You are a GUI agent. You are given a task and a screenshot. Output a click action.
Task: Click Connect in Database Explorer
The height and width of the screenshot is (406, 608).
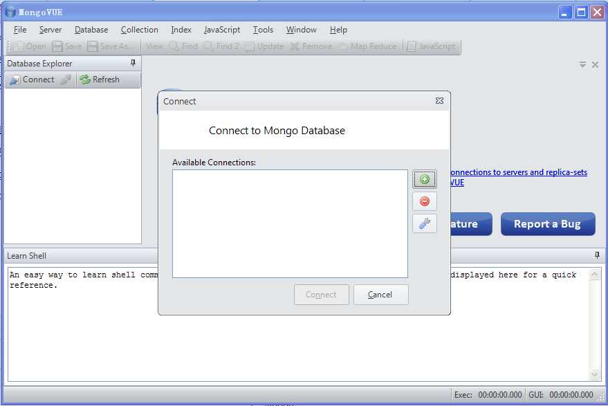coord(33,80)
